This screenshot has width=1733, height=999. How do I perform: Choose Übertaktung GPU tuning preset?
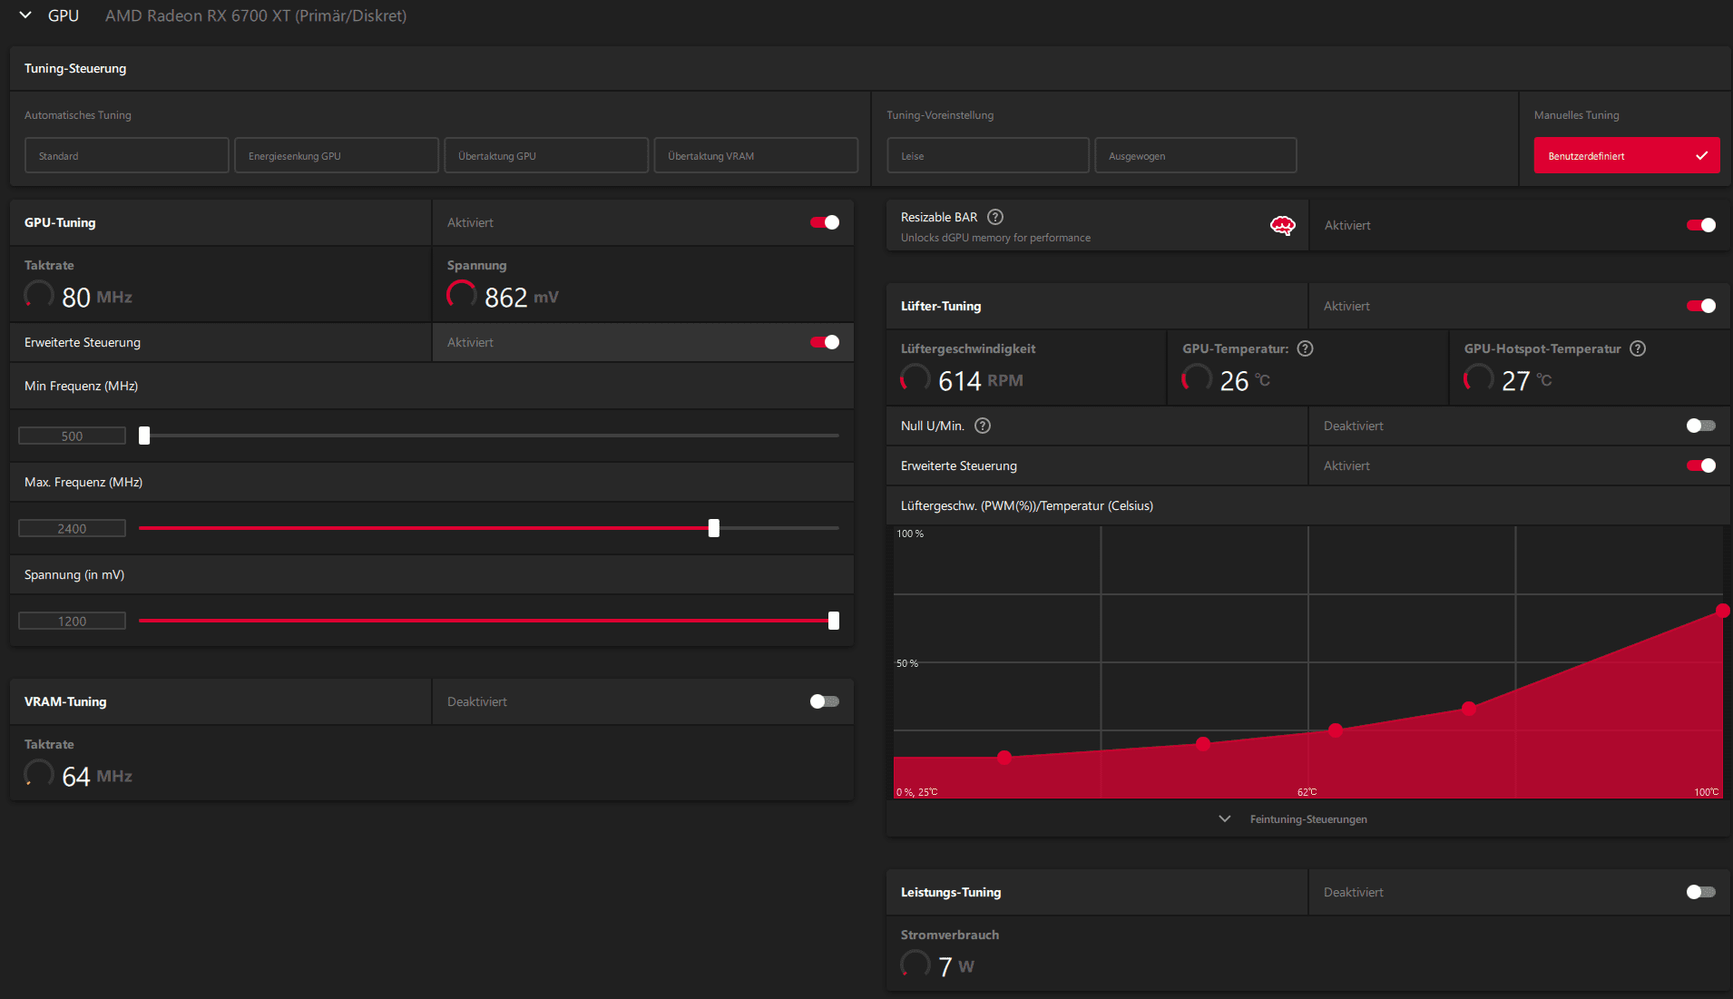(546, 156)
